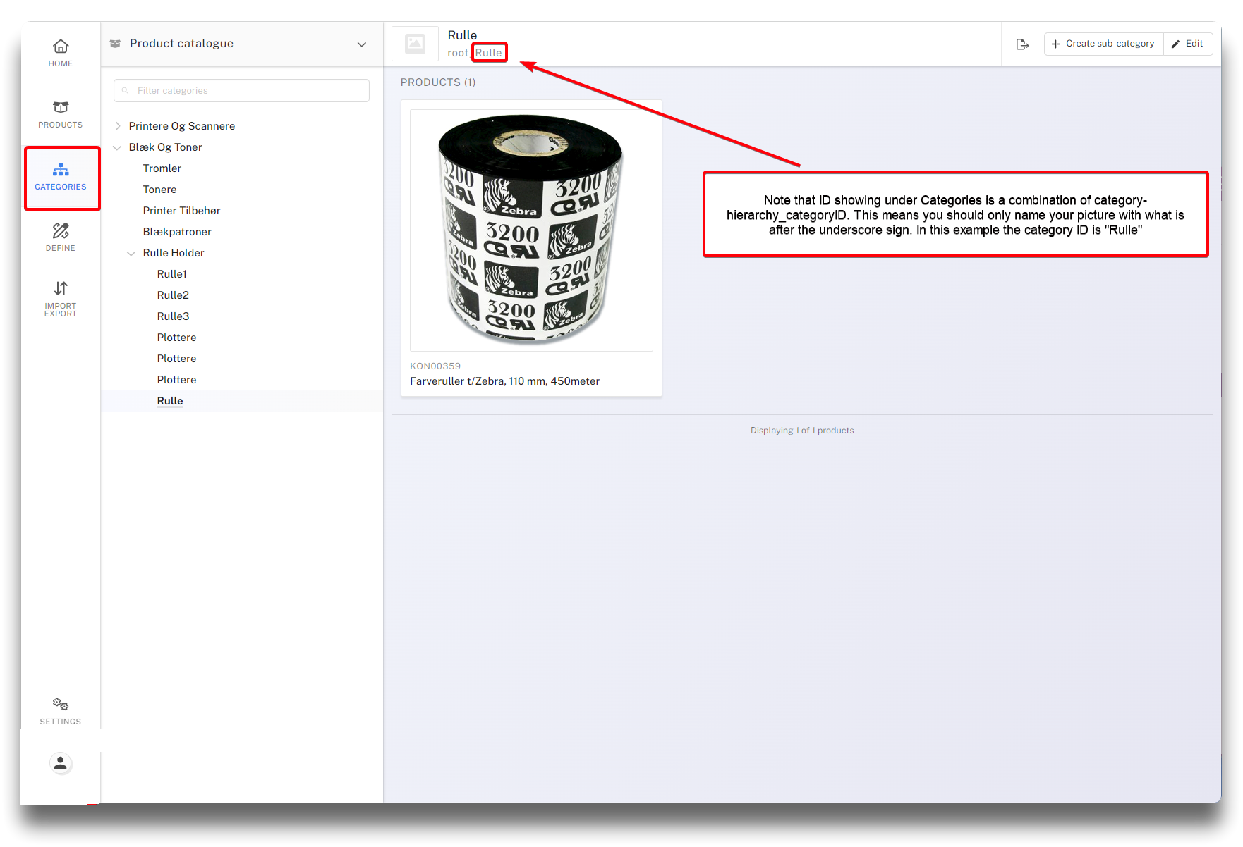The width and height of the screenshot is (1243, 847).
Task: Select Tromler in the category tree
Action: coord(162,168)
